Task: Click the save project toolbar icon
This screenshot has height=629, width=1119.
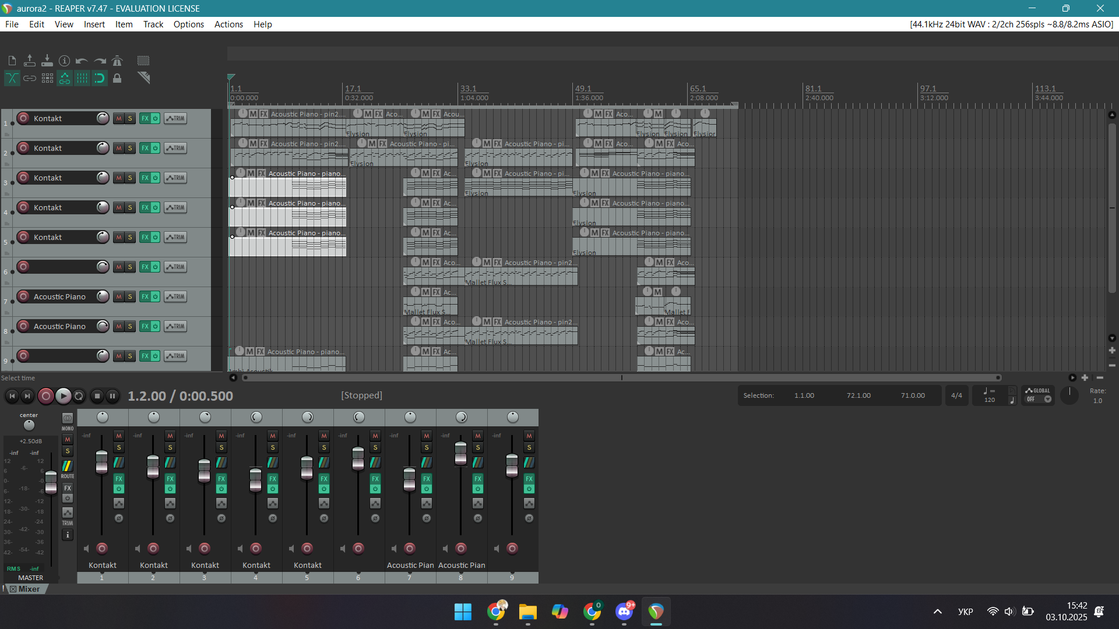Action: (x=47, y=61)
